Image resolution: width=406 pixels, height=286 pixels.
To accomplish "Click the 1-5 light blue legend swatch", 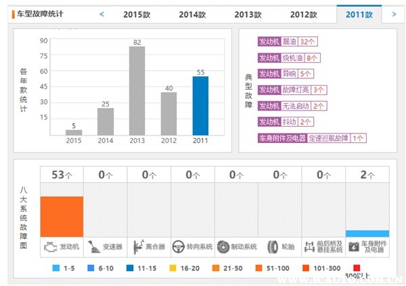I will (56, 268).
